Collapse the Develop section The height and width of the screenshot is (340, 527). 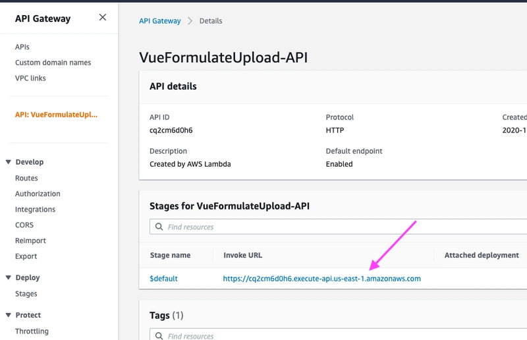click(x=9, y=162)
